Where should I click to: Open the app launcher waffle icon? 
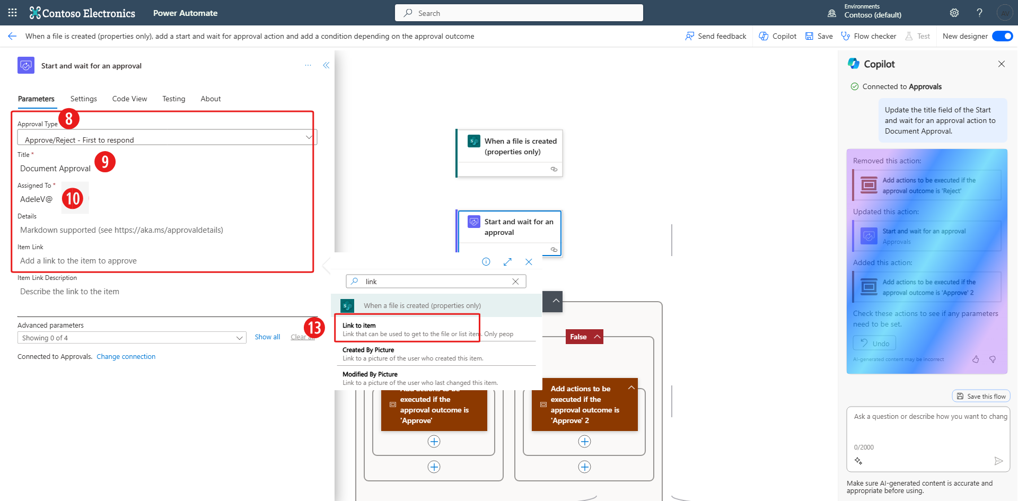click(x=13, y=13)
